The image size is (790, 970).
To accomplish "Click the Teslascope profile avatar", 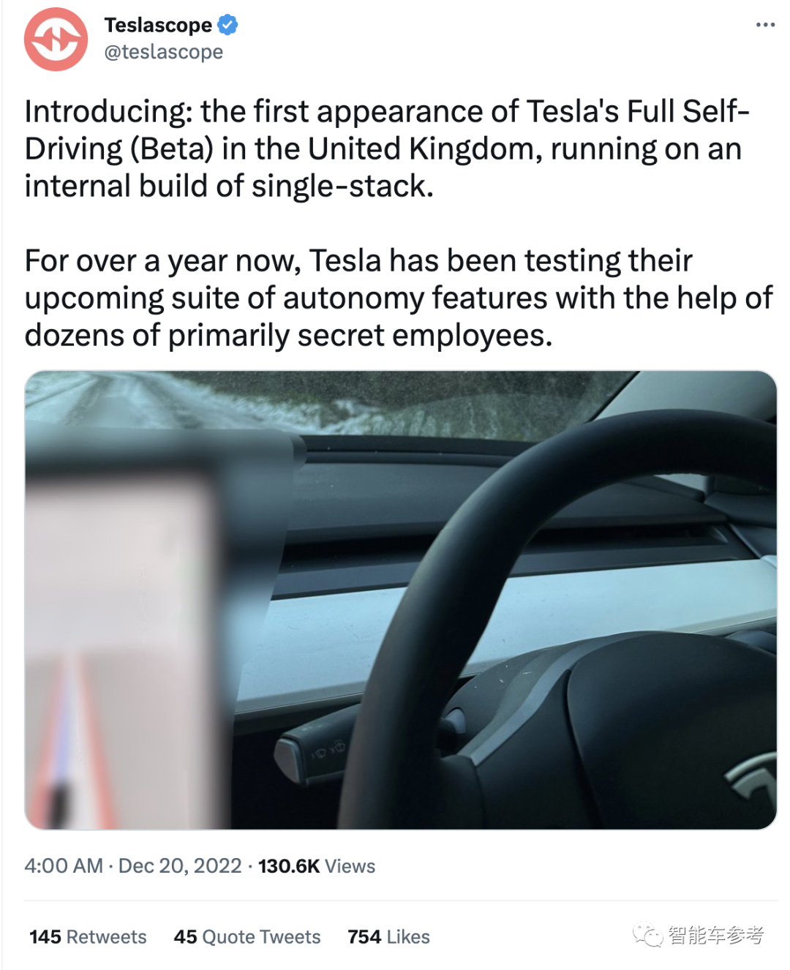I will tap(56, 40).
